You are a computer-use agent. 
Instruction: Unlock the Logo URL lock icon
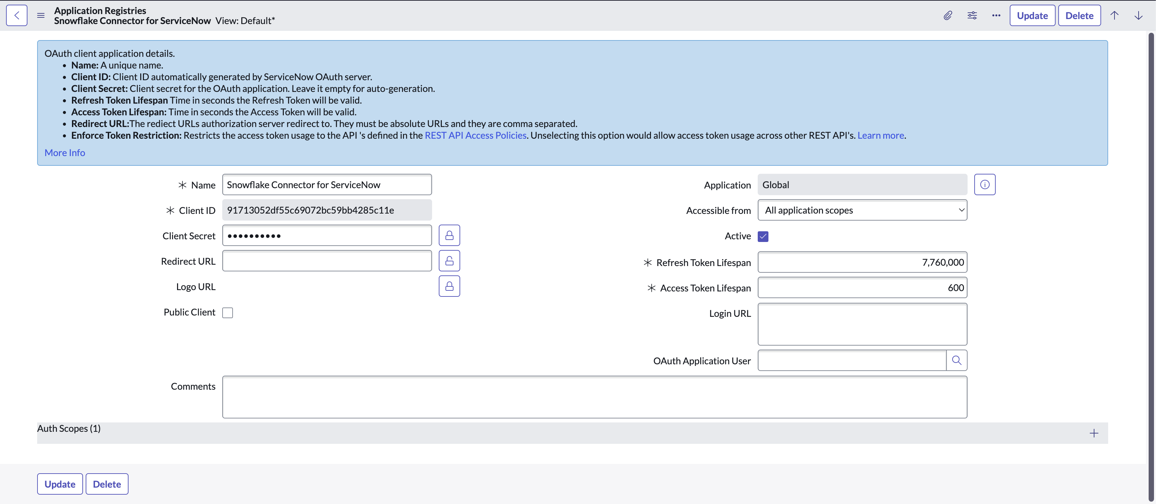(x=449, y=286)
